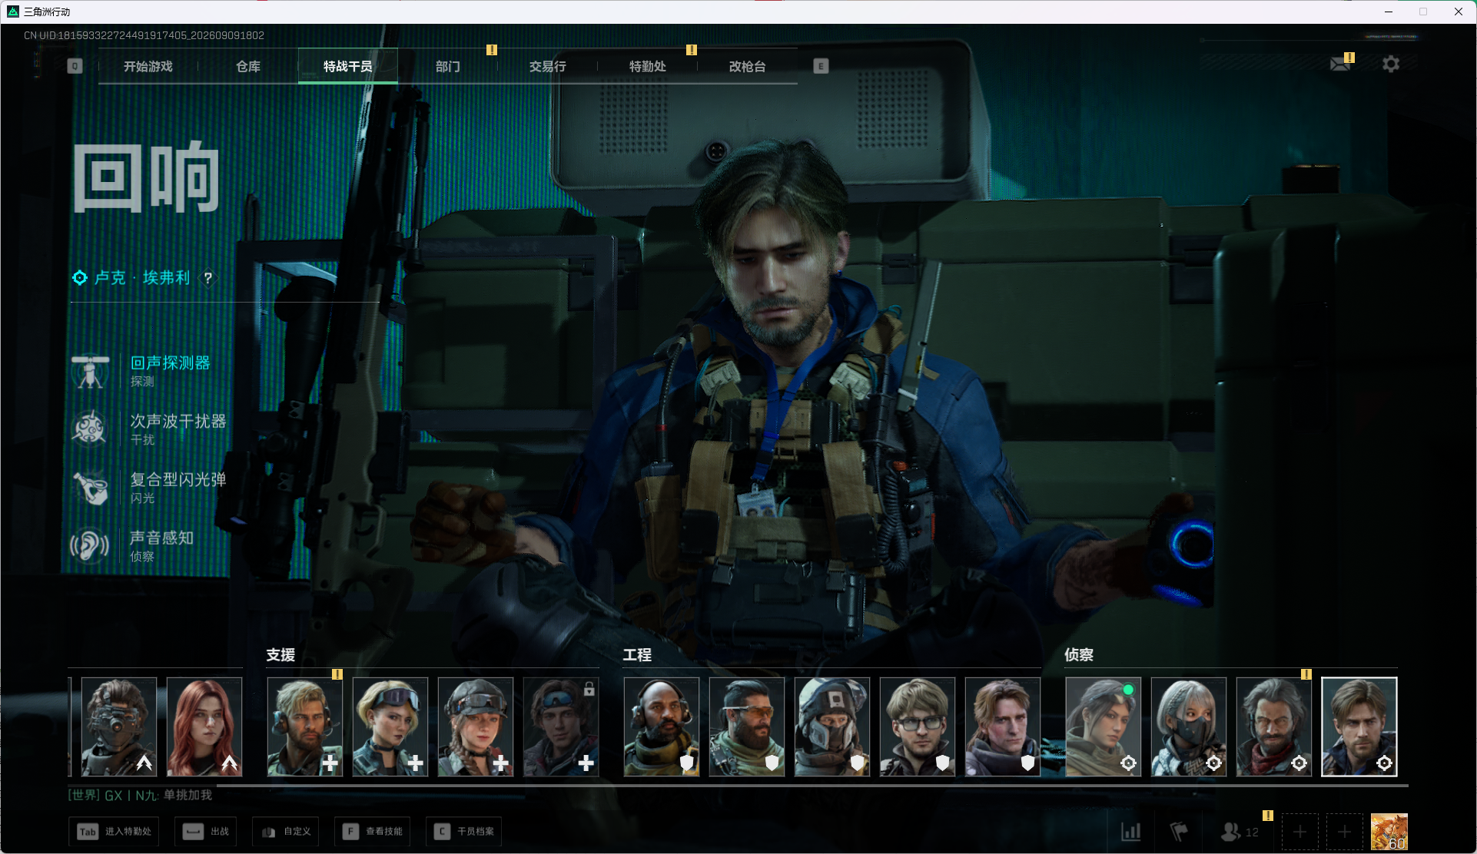1477x854 pixels.
Task: Minimize the 三角洲行动 window
Action: (1389, 12)
